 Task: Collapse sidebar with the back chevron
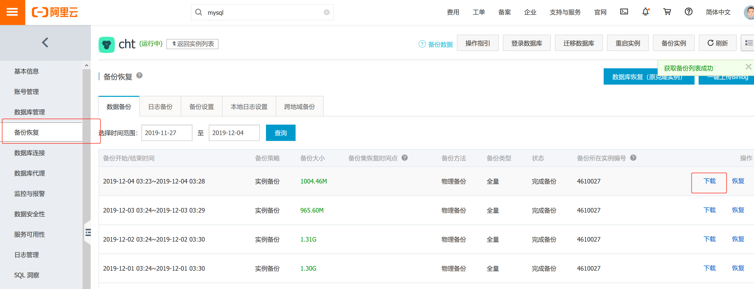click(45, 43)
